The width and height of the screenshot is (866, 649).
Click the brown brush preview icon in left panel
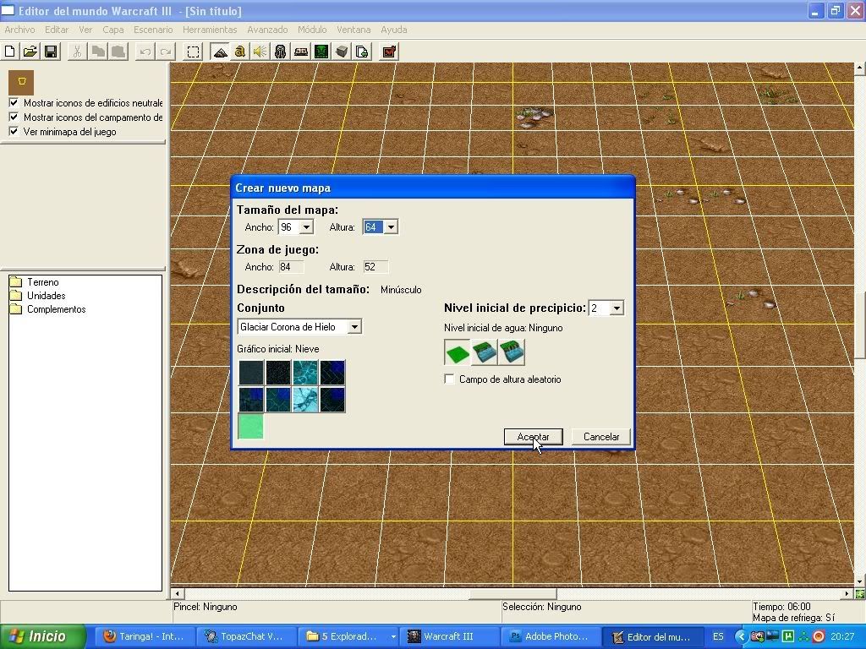click(21, 82)
